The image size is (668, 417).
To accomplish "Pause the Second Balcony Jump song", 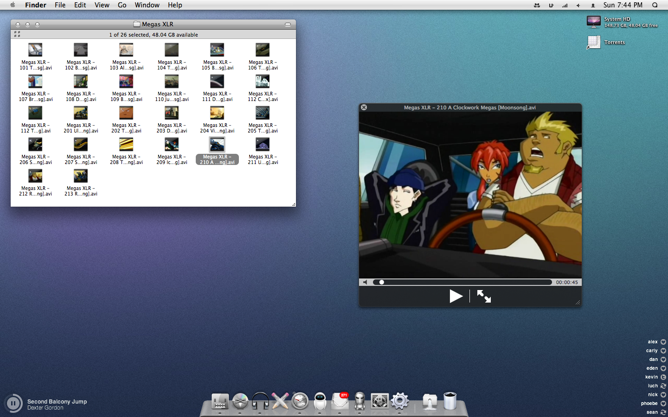I will coord(13,404).
